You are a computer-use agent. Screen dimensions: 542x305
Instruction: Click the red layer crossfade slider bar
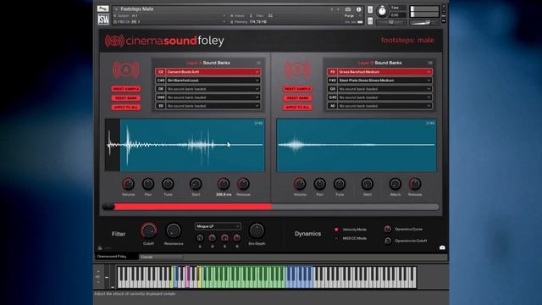click(192, 207)
